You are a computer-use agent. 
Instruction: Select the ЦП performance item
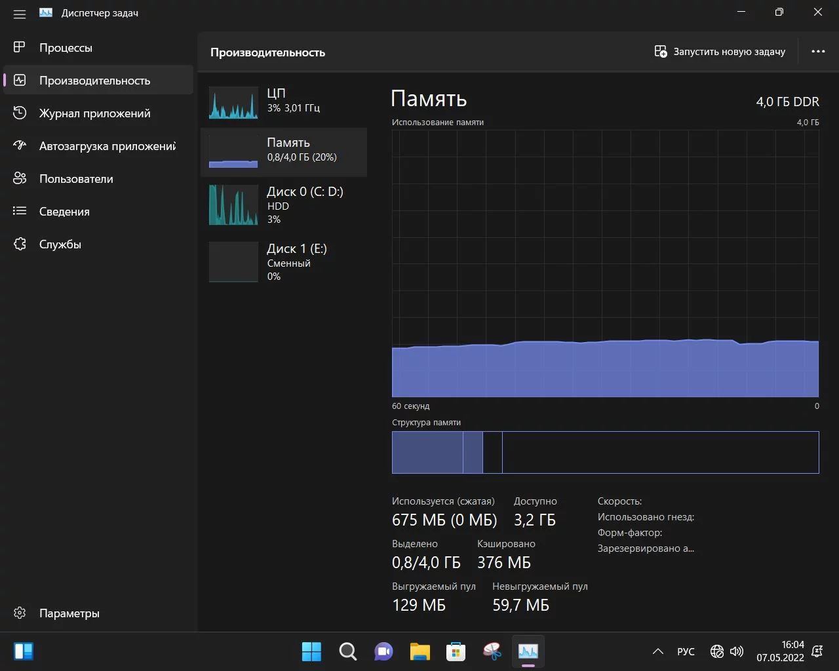(284, 102)
